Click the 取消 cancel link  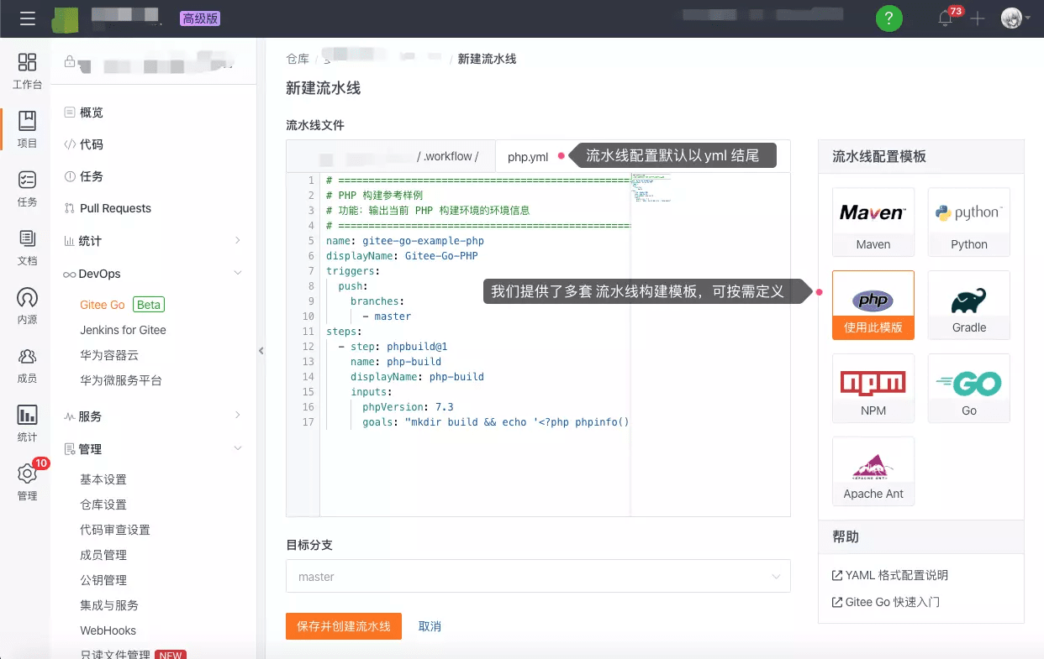pyautogui.click(x=430, y=626)
